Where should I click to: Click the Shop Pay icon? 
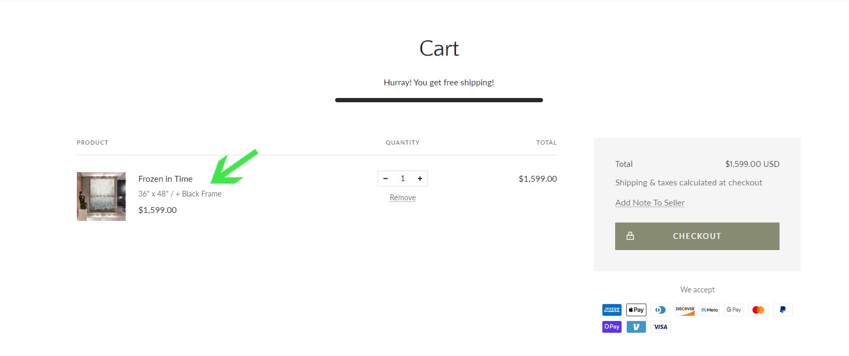click(x=612, y=327)
